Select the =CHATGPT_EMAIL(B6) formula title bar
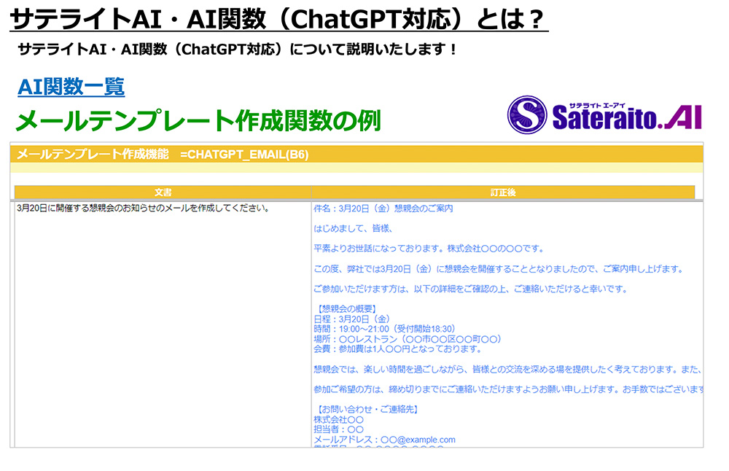Screen dimensions: 729x471 pyautogui.click(x=356, y=155)
